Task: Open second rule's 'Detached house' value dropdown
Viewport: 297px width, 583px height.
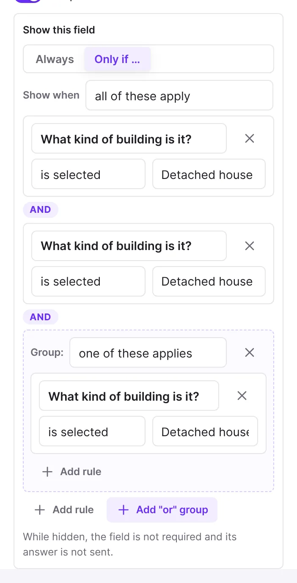Action: pyautogui.click(x=209, y=281)
